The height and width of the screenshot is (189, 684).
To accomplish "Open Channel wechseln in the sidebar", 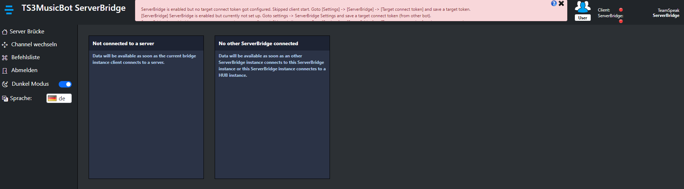I will (x=34, y=44).
